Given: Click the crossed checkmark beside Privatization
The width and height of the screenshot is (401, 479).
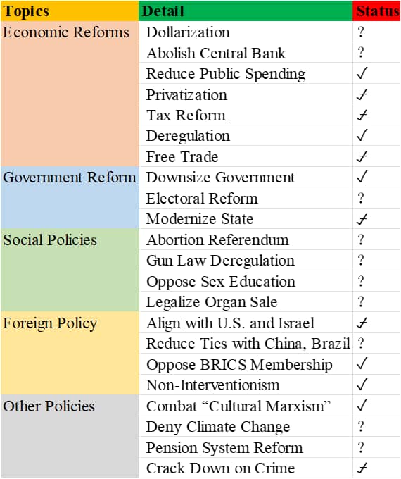Looking at the screenshot, I should click(x=362, y=94).
